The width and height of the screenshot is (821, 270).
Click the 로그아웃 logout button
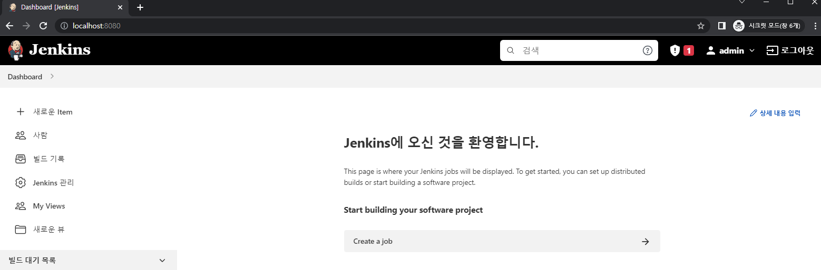point(790,50)
